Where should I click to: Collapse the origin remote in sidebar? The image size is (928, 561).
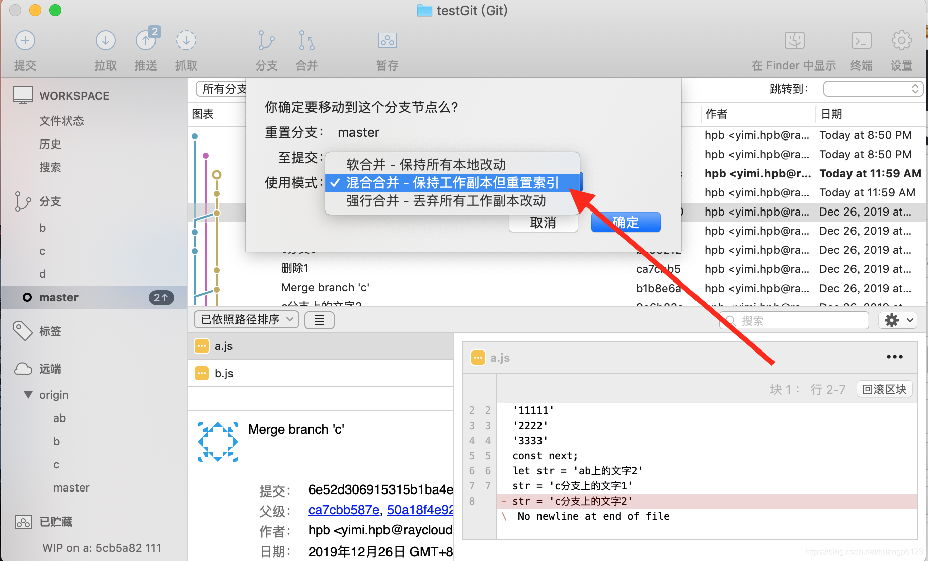tap(29, 395)
